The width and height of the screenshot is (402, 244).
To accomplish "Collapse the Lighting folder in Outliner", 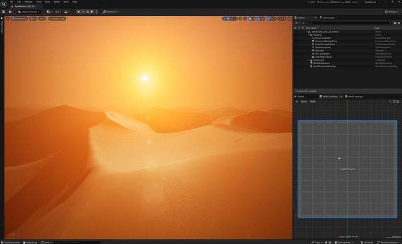I will click(309, 34).
